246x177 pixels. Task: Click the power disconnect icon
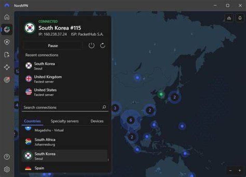tap(92, 45)
